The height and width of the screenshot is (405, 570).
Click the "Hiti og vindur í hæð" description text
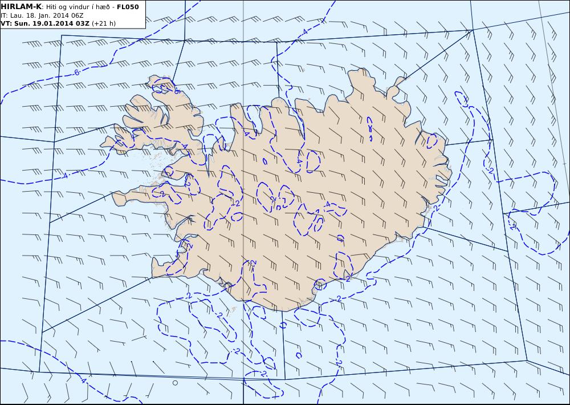[78, 7]
